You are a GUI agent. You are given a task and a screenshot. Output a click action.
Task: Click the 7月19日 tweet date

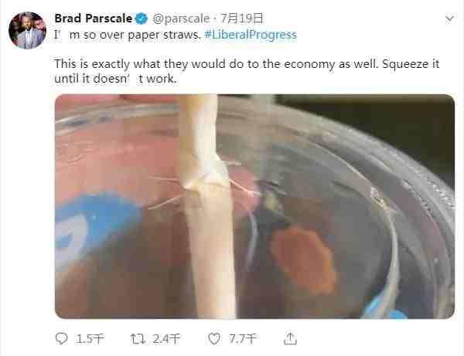(x=242, y=19)
